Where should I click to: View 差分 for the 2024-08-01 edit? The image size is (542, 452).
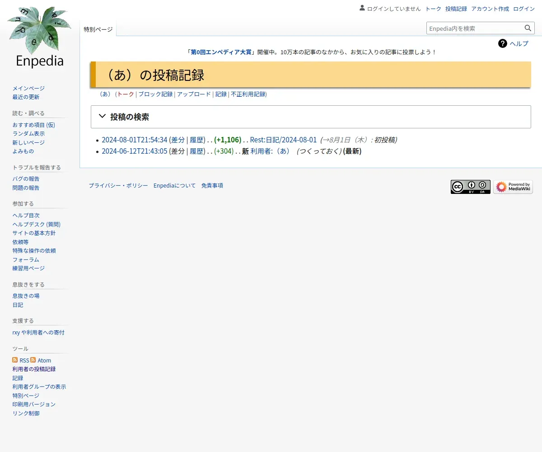click(x=178, y=140)
